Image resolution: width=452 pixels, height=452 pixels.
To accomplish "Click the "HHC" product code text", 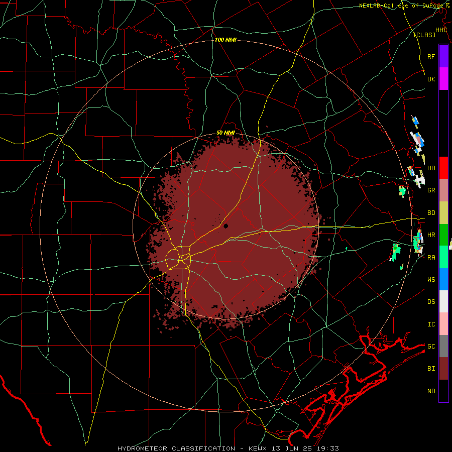I will click(441, 30).
